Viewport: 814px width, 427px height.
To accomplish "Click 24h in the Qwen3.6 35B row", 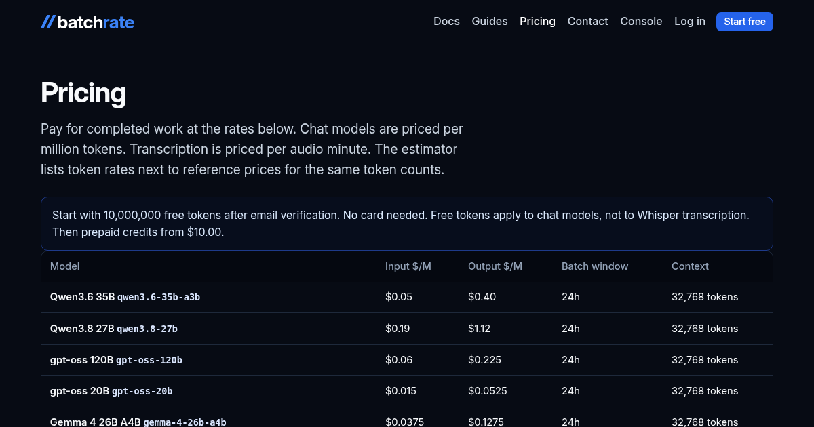I will [x=570, y=297].
